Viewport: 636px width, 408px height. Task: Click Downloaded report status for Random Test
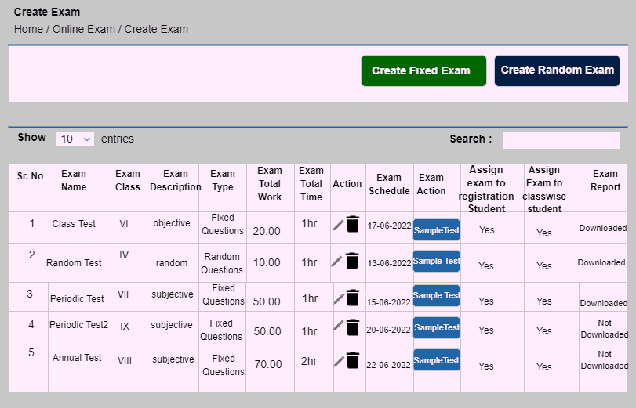pos(601,262)
